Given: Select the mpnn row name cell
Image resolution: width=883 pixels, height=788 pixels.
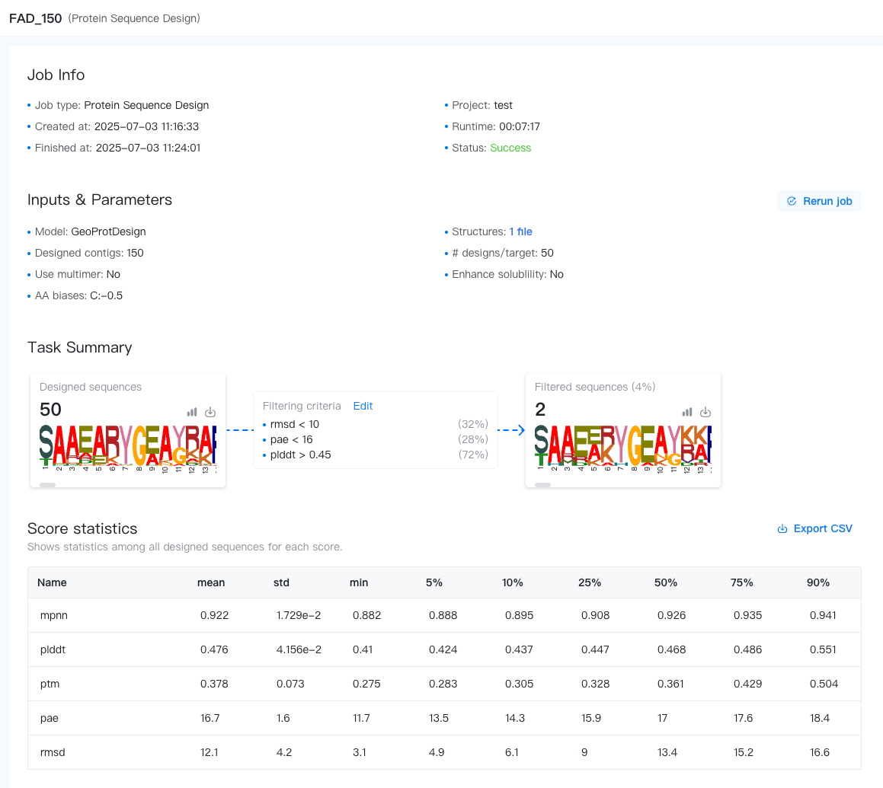Looking at the screenshot, I should pos(54,615).
